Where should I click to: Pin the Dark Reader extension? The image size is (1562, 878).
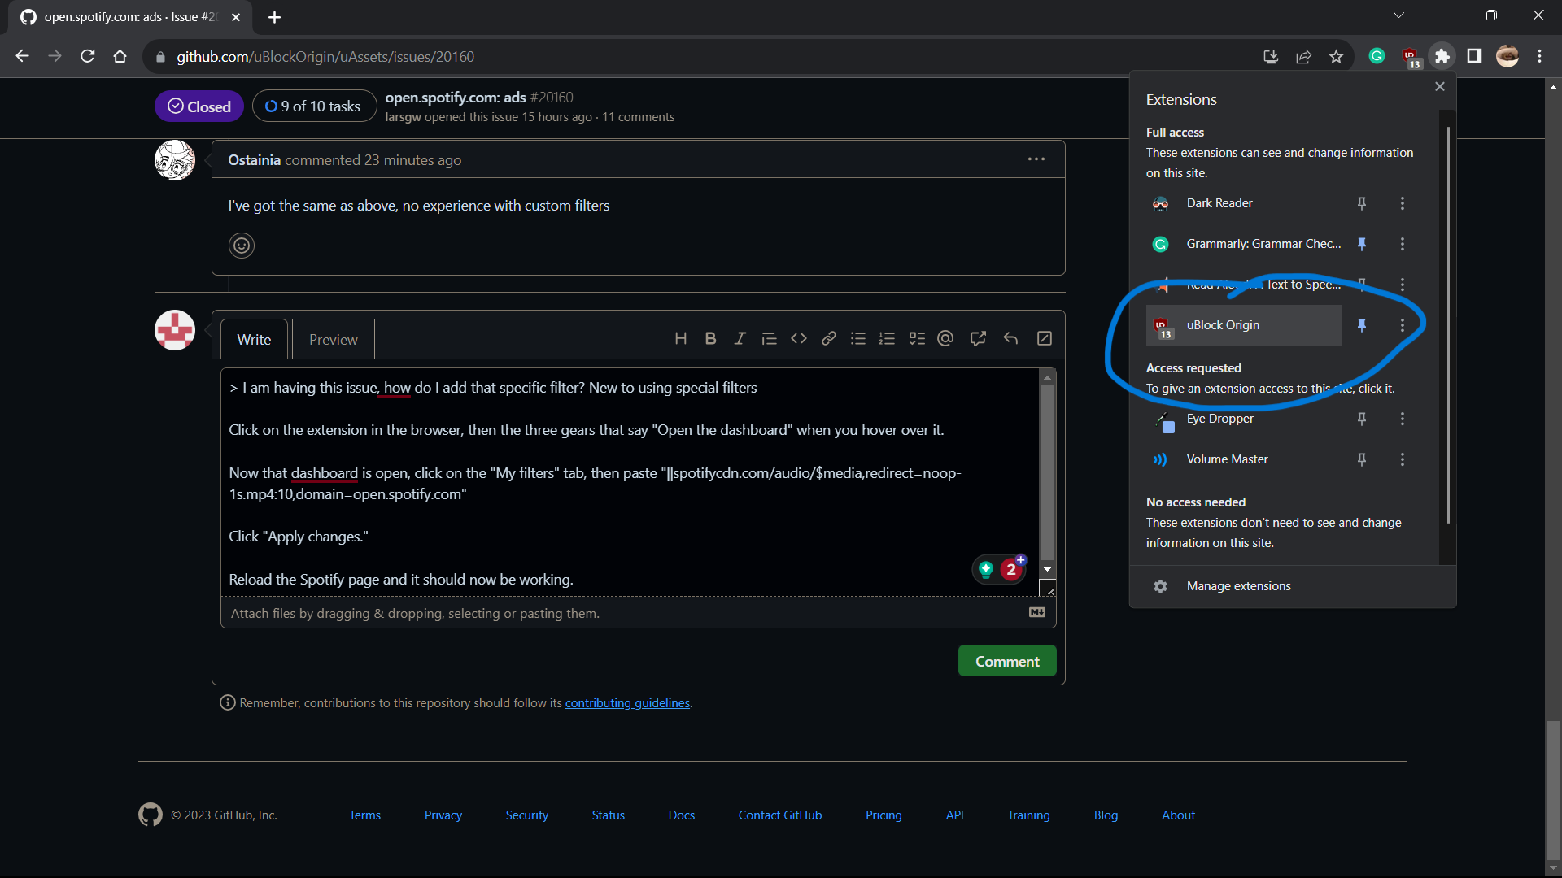[1362, 203]
